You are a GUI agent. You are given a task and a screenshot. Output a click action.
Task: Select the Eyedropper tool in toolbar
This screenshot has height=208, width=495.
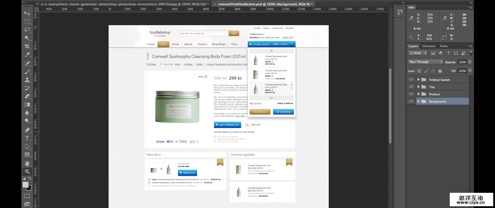(x=27, y=54)
